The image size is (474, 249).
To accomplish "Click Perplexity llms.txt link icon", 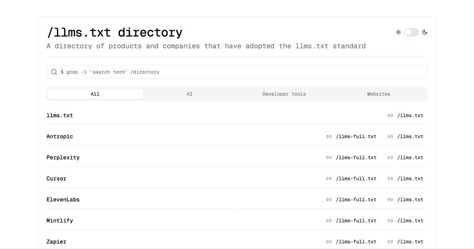I will [x=390, y=157].
